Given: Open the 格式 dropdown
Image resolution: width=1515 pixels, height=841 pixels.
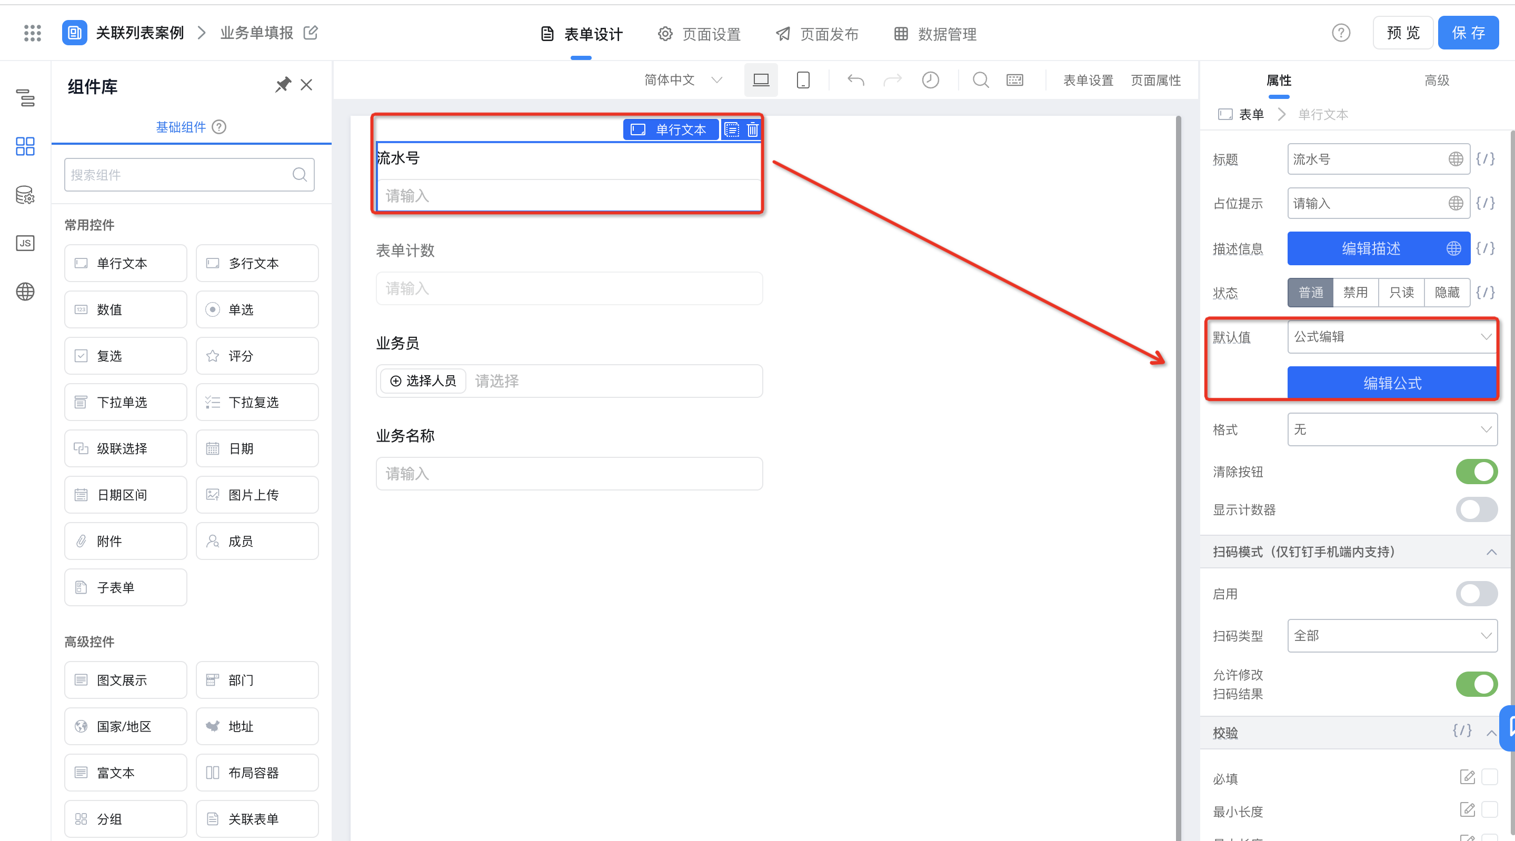Looking at the screenshot, I should click(x=1392, y=429).
